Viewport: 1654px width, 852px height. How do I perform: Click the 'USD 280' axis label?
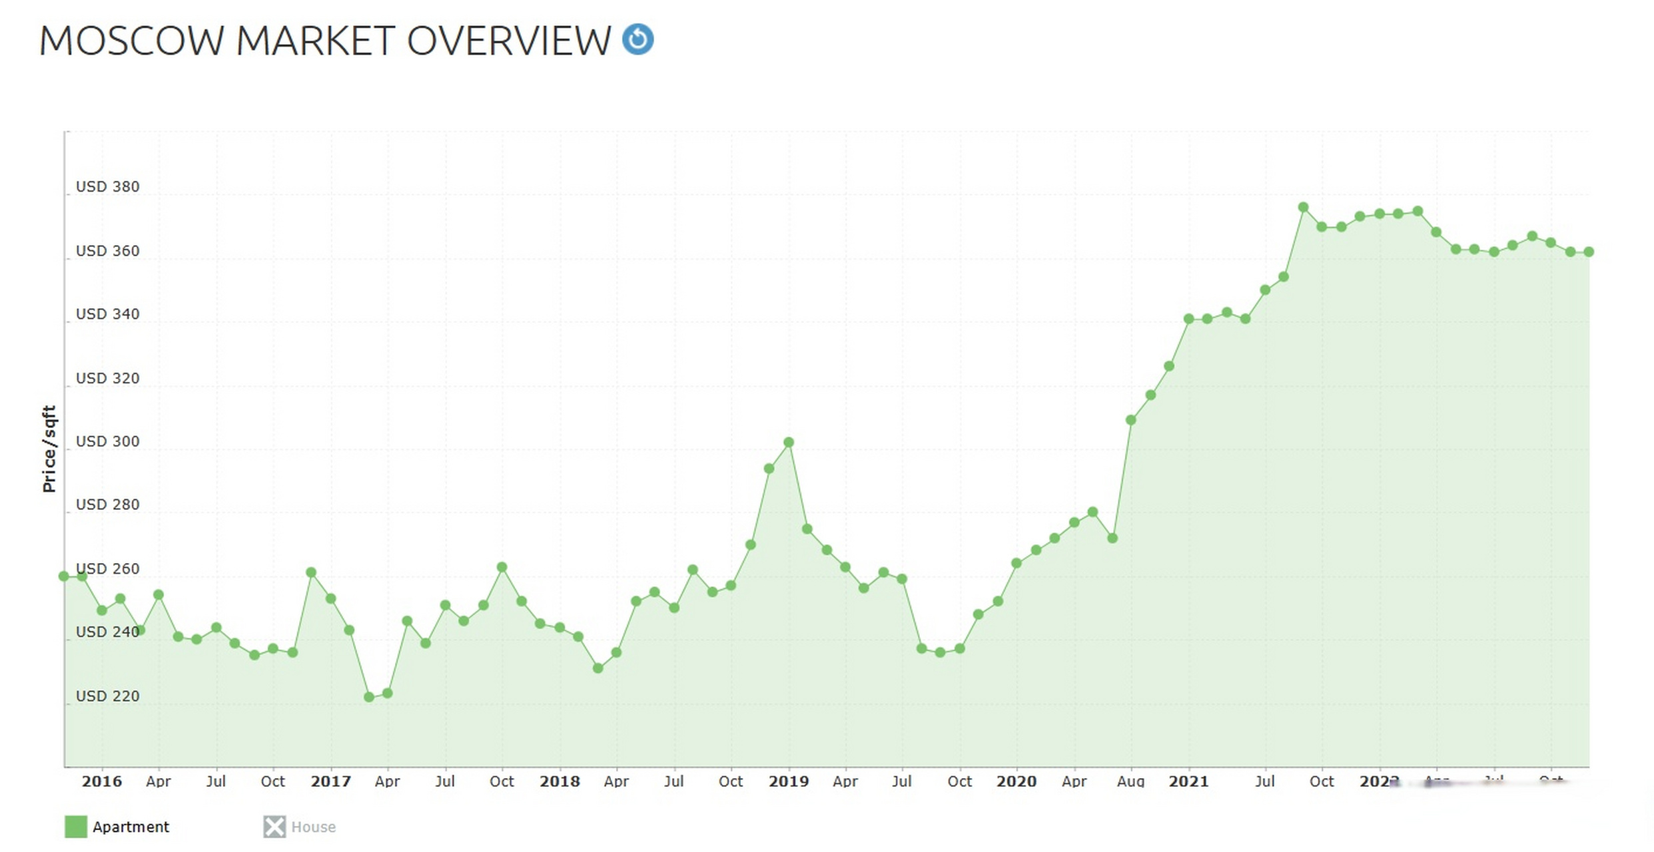pos(108,505)
